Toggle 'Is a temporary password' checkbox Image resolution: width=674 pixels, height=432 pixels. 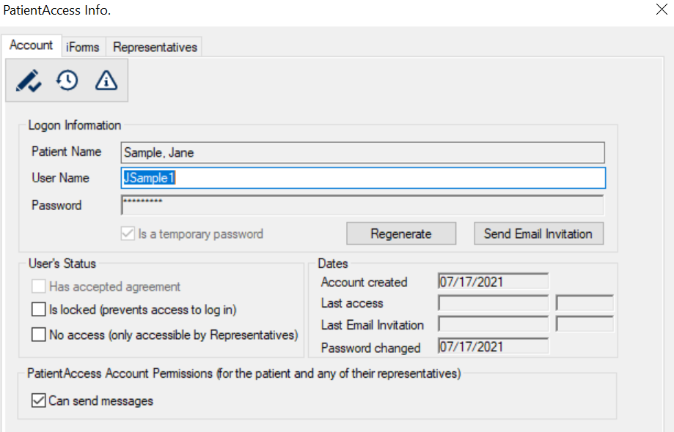[x=128, y=234]
